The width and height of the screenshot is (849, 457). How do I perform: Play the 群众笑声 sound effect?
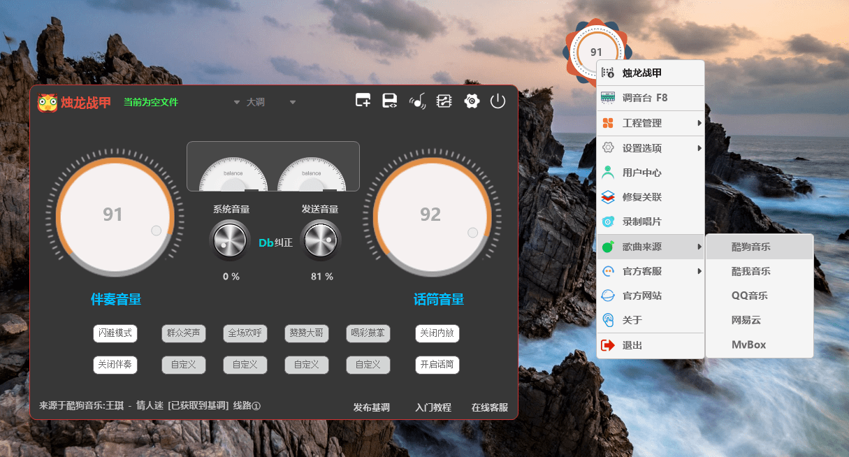[184, 333]
